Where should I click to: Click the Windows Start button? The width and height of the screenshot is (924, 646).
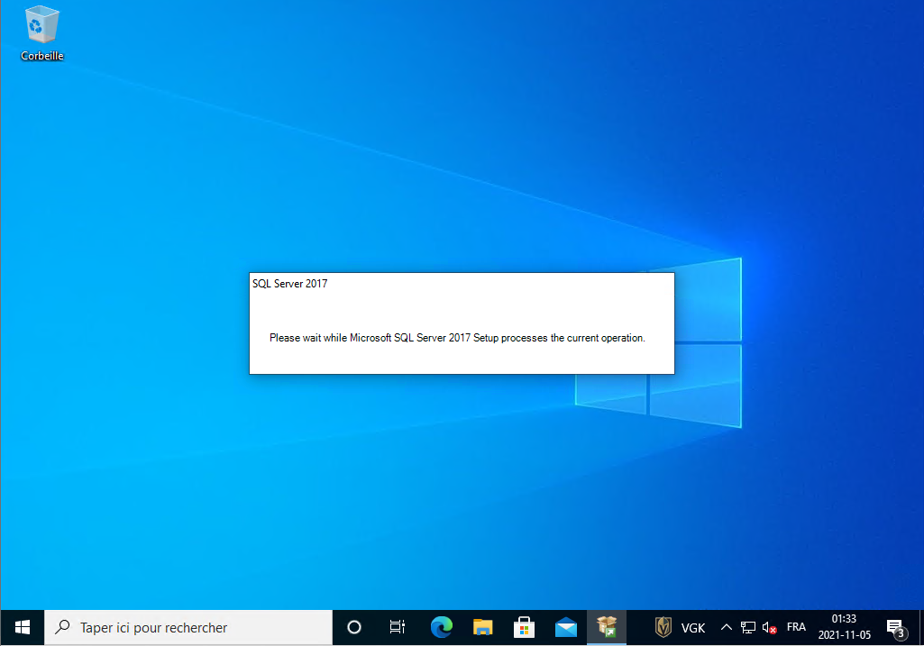pyautogui.click(x=23, y=627)
